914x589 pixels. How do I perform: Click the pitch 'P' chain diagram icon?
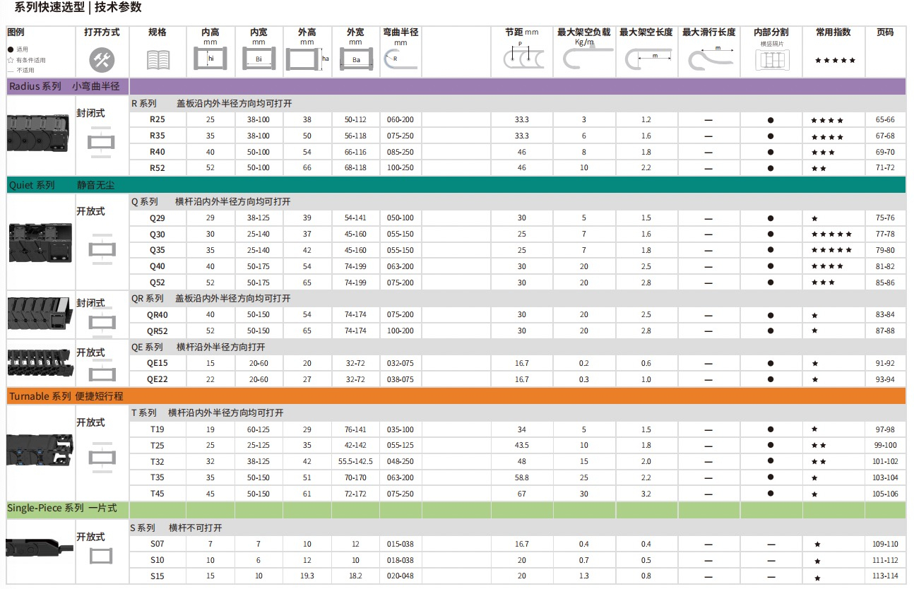pos(522,58)
